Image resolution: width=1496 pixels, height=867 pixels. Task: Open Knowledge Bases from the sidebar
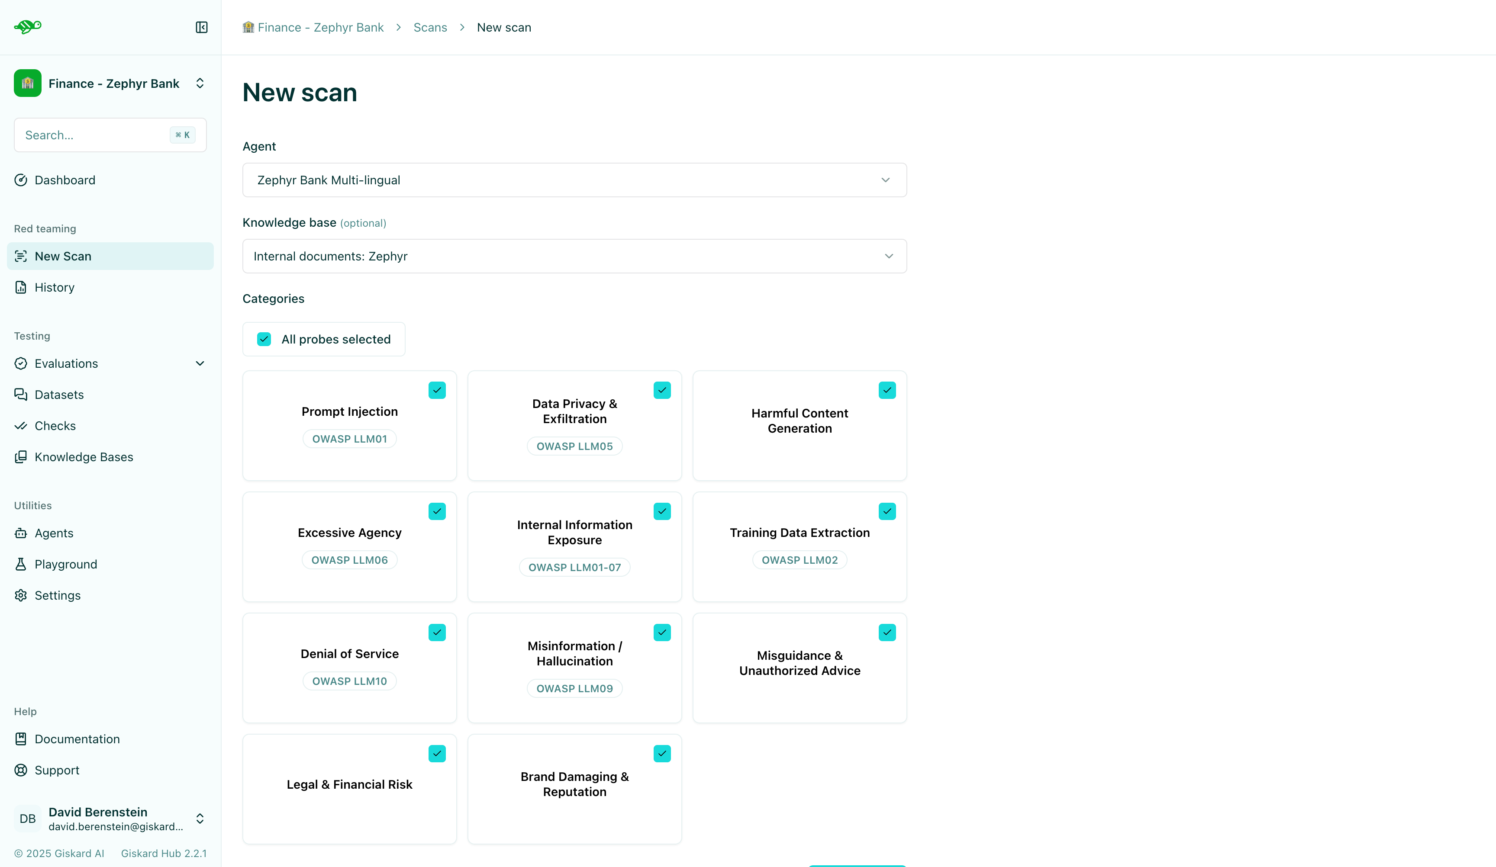(83, 457)
